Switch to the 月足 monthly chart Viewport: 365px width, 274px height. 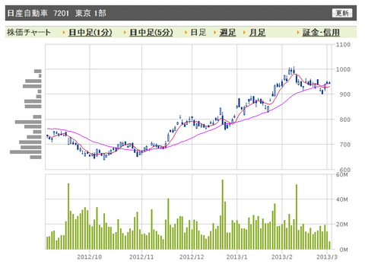pyautogui.click(x=257, y=33)
